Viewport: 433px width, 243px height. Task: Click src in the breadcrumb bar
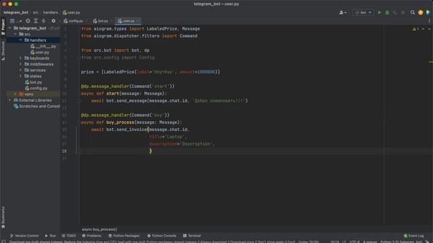click(36, 12)
